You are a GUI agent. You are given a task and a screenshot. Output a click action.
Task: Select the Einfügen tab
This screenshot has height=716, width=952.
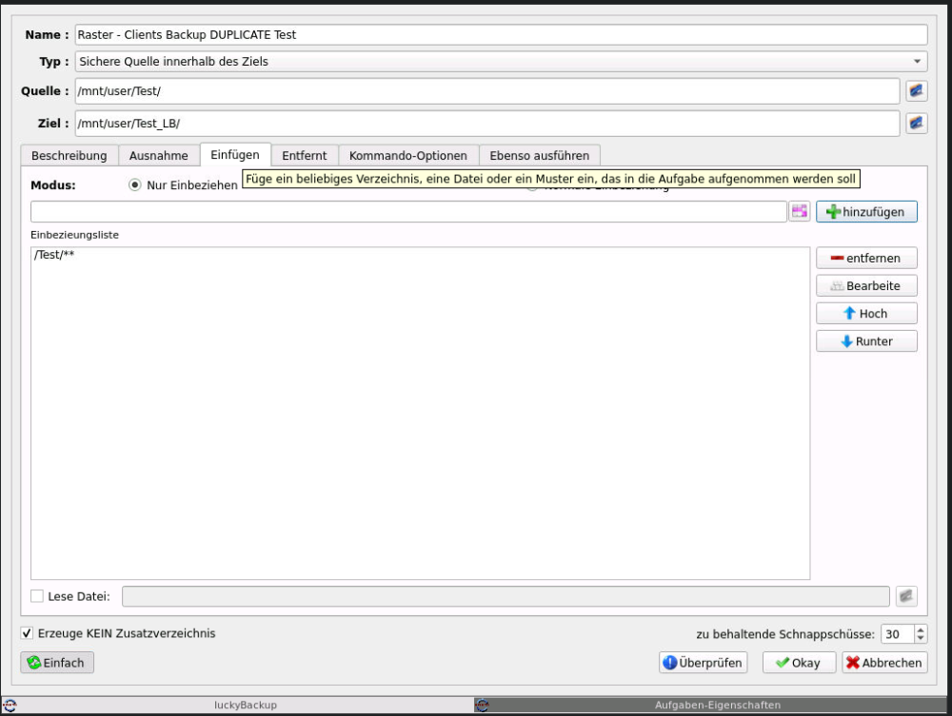(235, 155)
